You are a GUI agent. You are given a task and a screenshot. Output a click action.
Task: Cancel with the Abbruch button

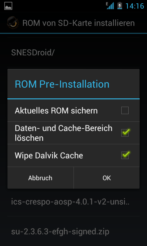tap(40, 178)
